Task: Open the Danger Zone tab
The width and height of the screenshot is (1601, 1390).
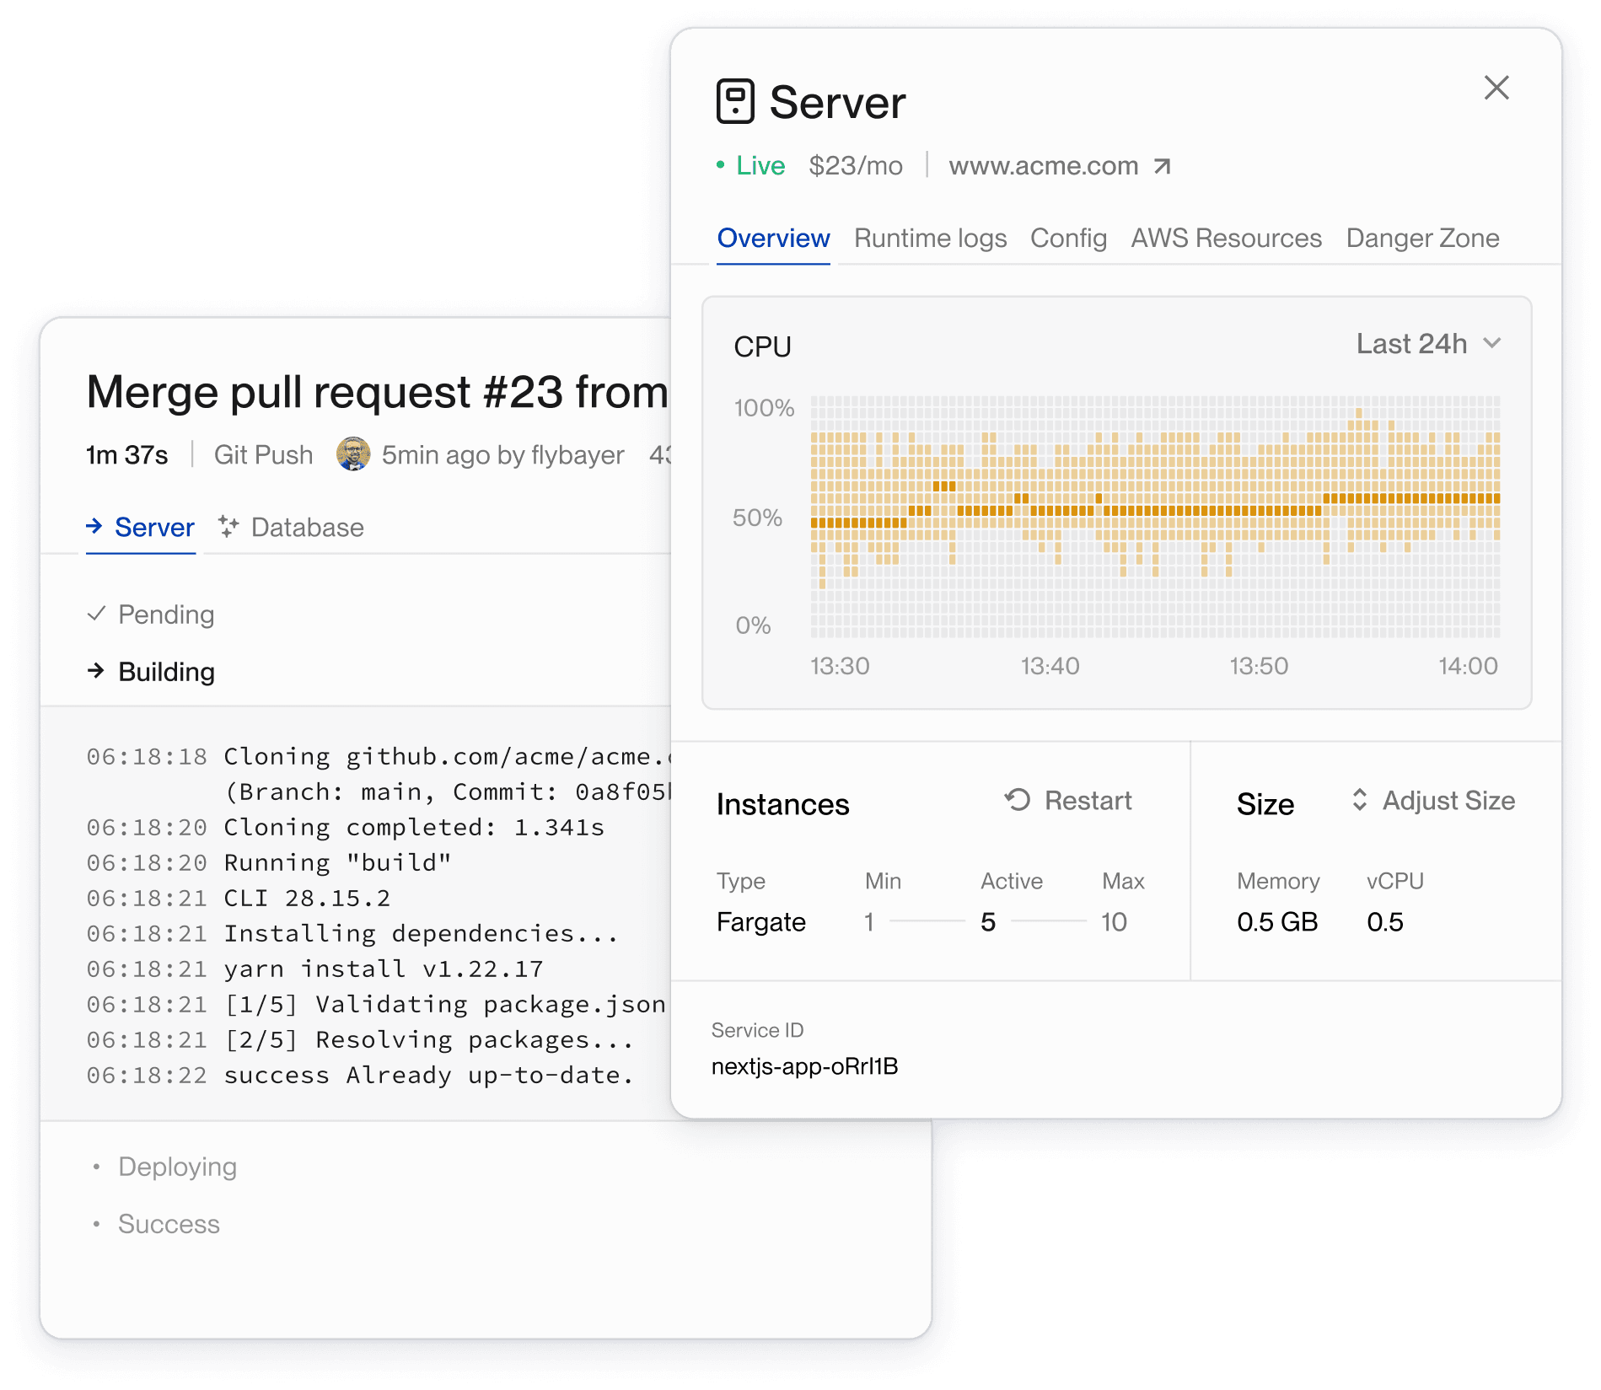Action: click(1422, 239)
